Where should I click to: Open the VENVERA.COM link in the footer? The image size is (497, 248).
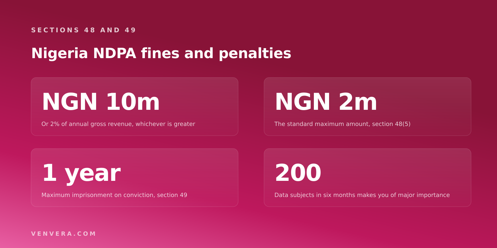[x=63, y=234]
